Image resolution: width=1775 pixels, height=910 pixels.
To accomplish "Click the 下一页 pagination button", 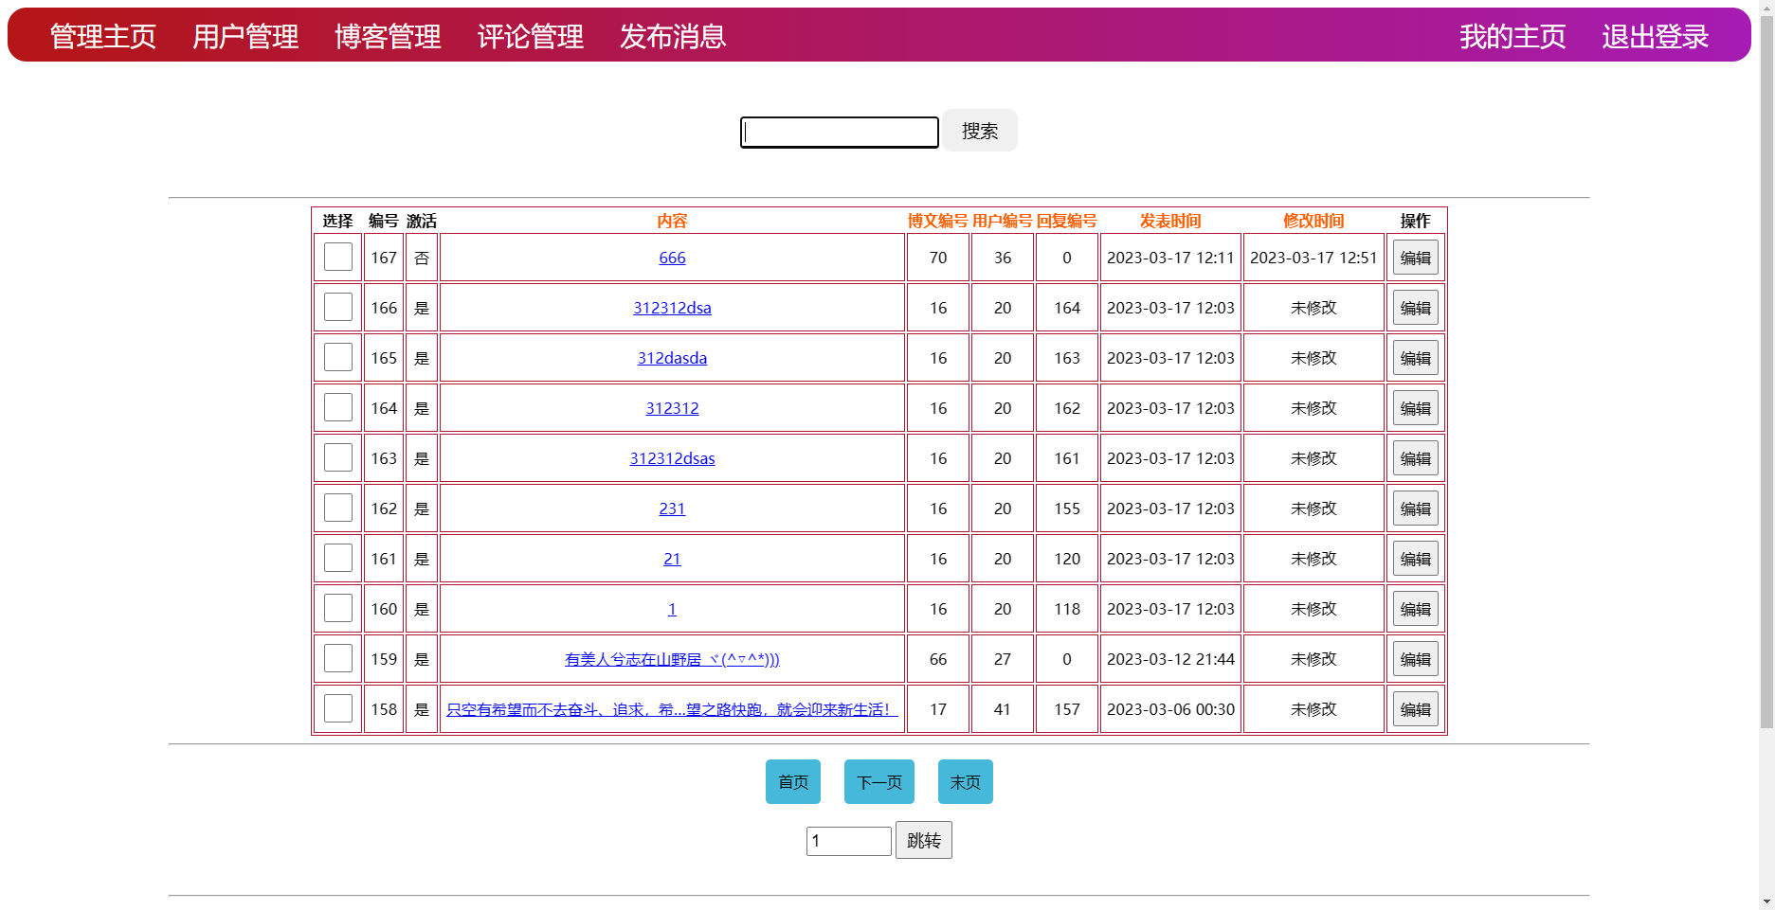I will click(878, 782).
